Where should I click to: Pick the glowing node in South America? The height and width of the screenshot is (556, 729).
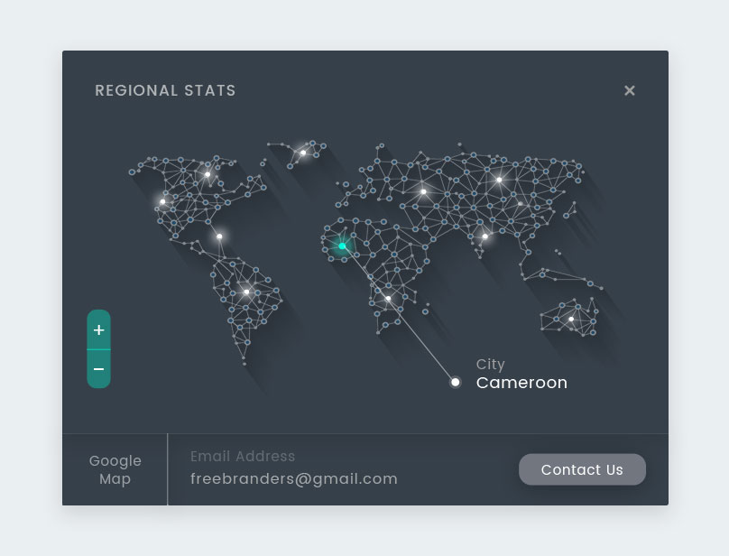coord(246,292)
